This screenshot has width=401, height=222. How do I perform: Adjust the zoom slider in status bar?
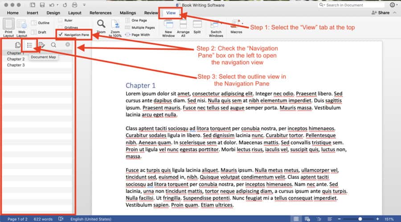coord(360,219)
